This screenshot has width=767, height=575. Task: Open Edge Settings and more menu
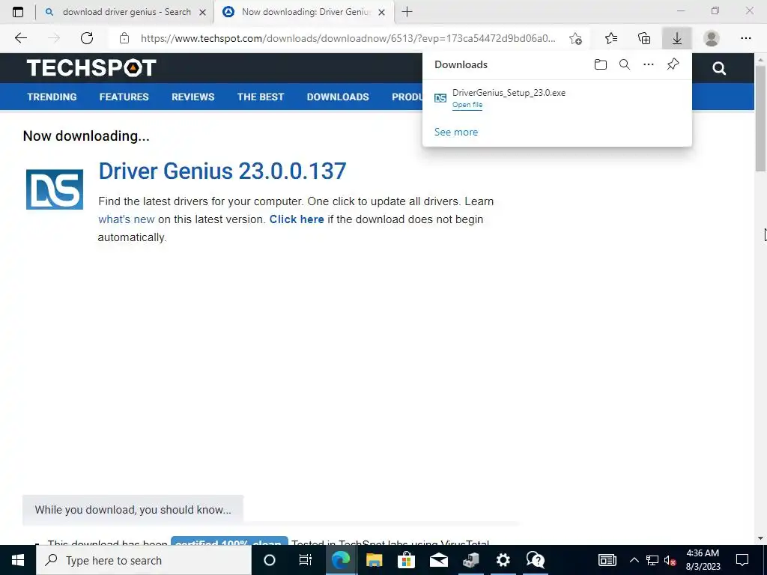745,38
